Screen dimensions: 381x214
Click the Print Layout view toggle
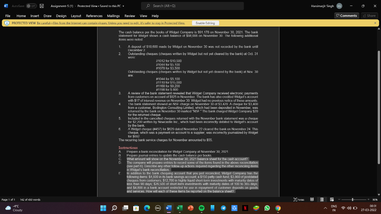[321, 200]
